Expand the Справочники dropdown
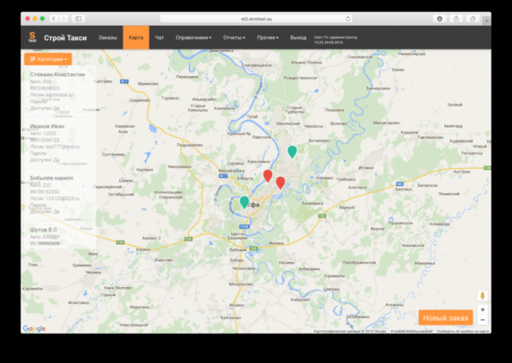Image resolution: width=512 pixels, height=363 pixels. 194,38
